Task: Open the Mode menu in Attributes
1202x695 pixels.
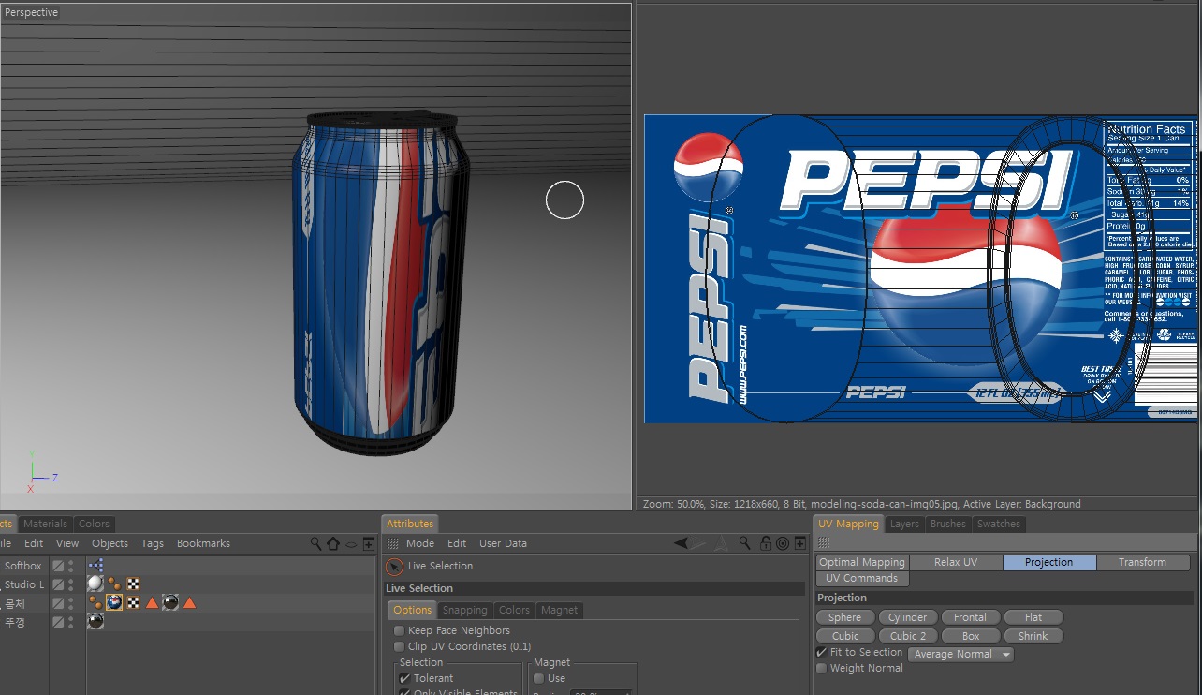Action: coord(420,543)
